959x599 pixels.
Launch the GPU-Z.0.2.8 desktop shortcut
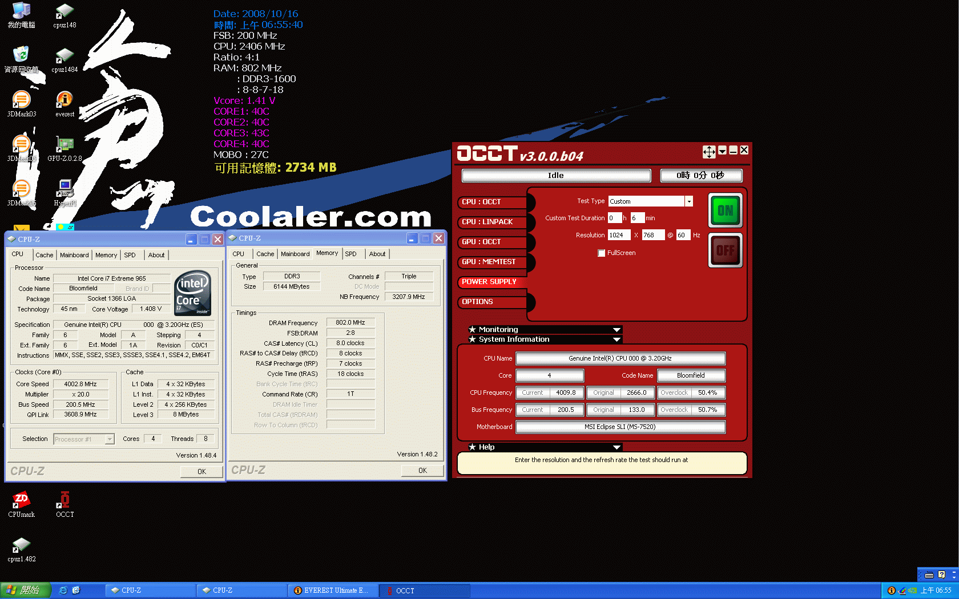click(65, 149)
